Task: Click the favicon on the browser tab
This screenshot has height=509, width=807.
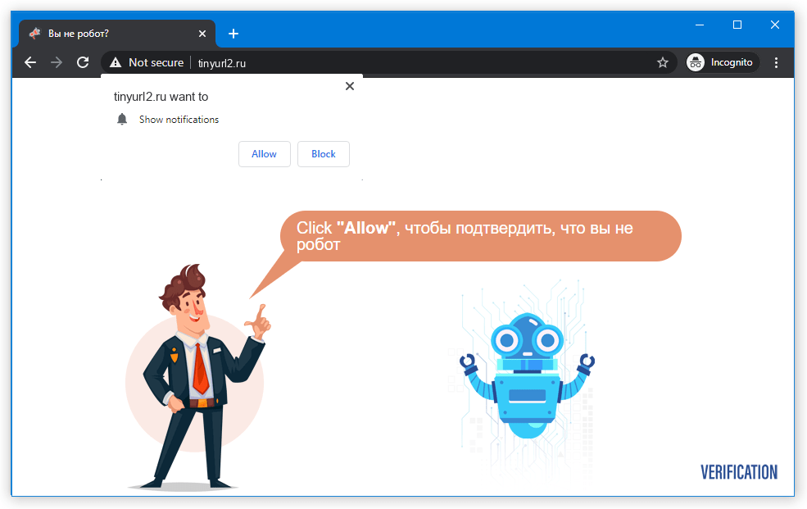Action: point(34,33)
